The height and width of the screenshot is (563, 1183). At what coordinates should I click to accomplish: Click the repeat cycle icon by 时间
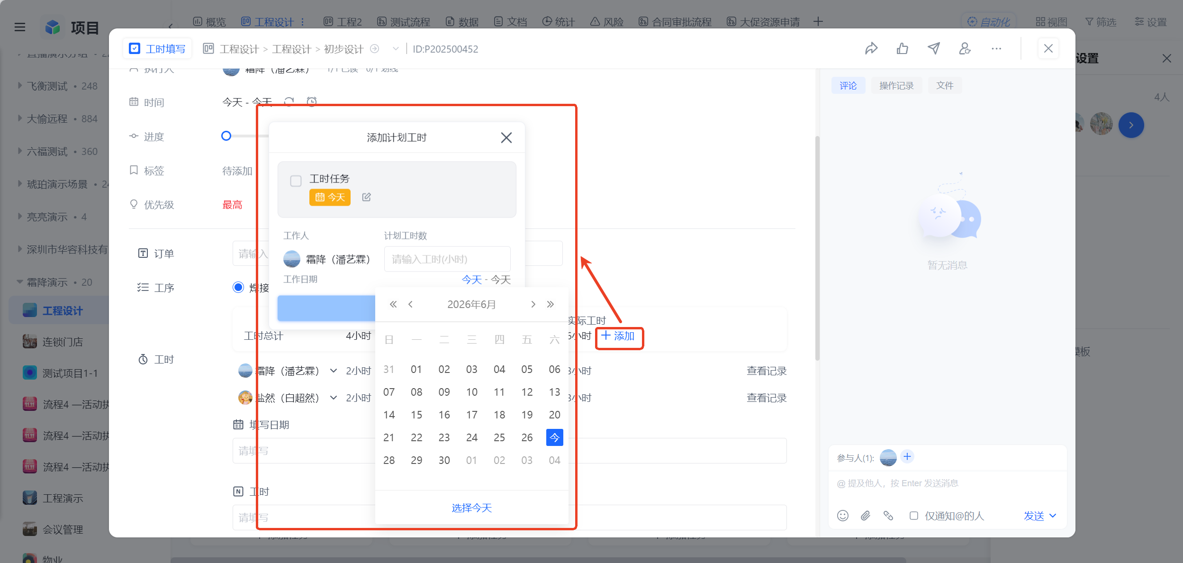coord(289,101)
